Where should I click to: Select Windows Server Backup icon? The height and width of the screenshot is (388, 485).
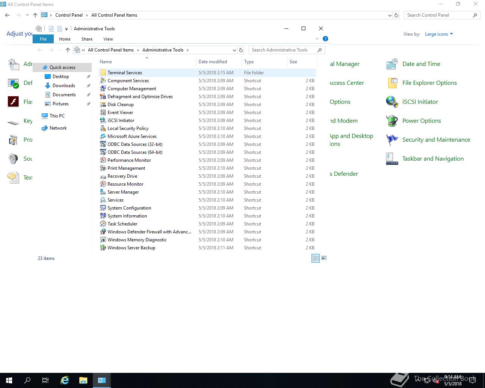click(x=103, y=248)
